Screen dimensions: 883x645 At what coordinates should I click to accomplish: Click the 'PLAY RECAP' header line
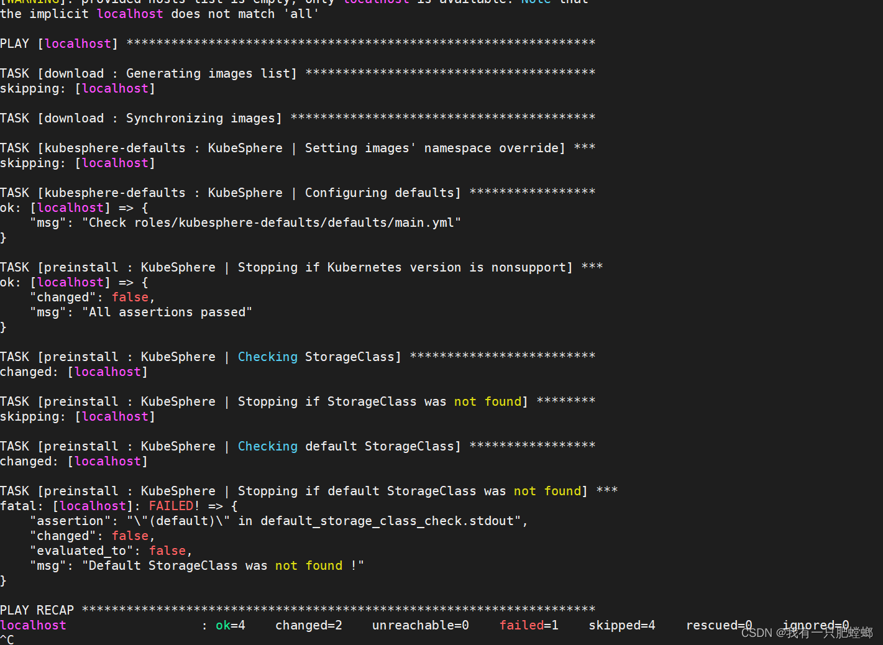pos(298,610)
